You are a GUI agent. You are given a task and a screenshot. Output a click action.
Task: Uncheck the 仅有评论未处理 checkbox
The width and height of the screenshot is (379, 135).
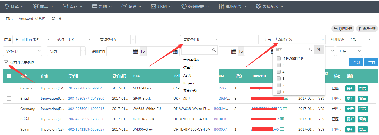pyautogui.click(x=6, y=62)
